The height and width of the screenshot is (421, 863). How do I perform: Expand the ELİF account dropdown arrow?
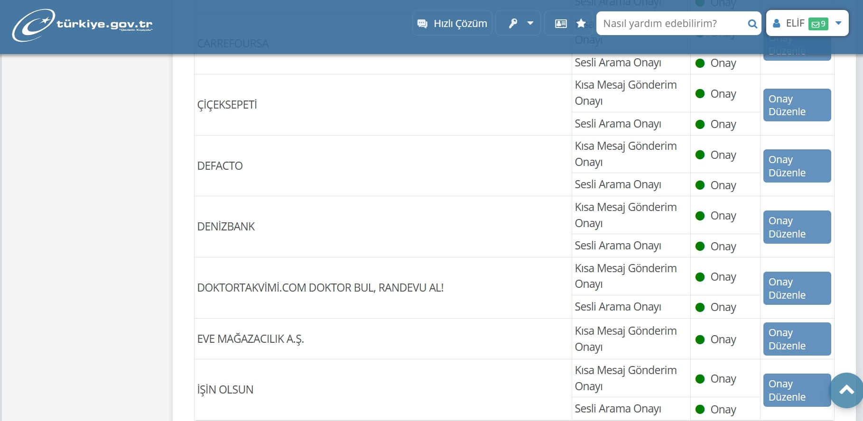coord(838,23)
